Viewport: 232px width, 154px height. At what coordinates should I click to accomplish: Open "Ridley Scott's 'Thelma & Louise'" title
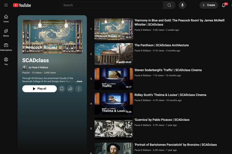tap(170, 95)
